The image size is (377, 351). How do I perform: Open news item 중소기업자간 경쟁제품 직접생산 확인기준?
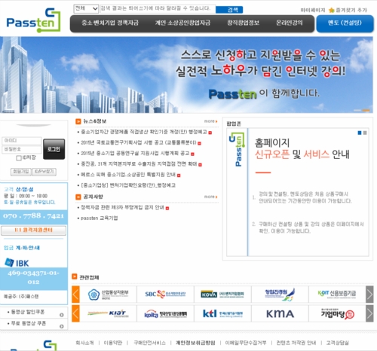143,132
